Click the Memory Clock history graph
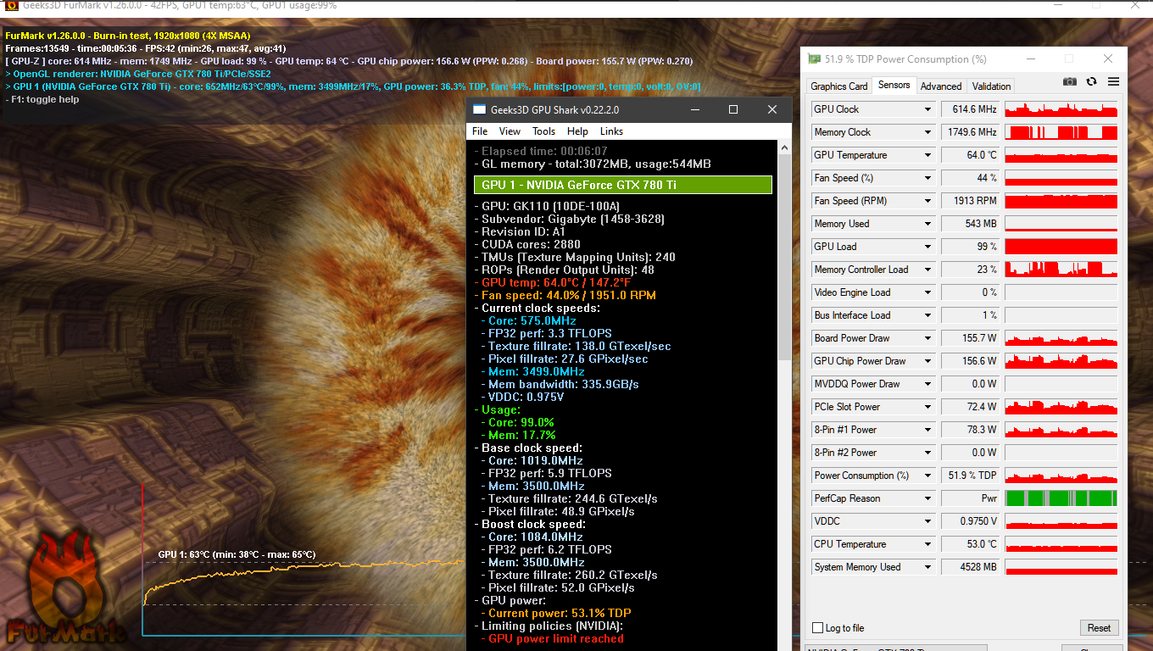The height and width of the screenshot is (651, 1153). tap(1061, 132)
